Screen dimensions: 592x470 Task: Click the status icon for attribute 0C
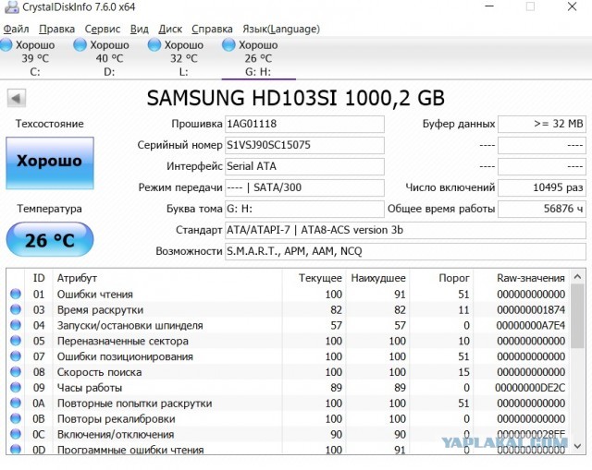click(16, 434)
